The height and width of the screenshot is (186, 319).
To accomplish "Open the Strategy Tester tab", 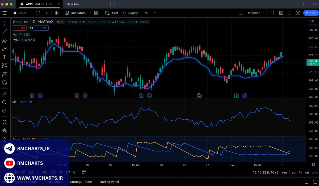I will [x=81, y=182].
